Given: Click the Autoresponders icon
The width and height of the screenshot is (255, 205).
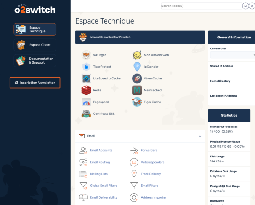Looking at the screenshot, I should pyautogui.click(x=134, y=162).
